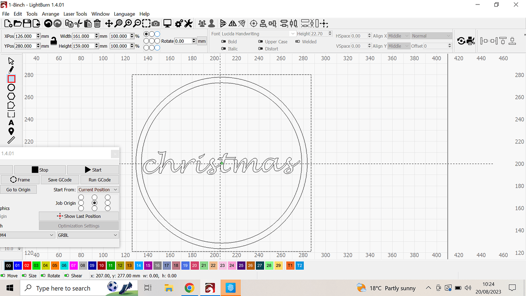Image resolution: width=526 pixels, height=296 pixels.
Task: Click the Frame button
Action: tap(20, 179)
